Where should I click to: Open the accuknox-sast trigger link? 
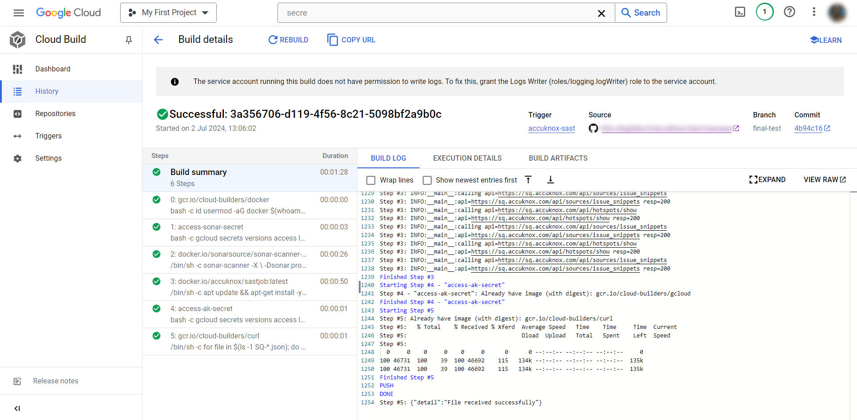pos(551,128)
